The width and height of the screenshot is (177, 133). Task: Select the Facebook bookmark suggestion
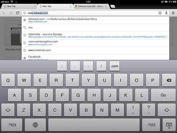tap(95, 57)
